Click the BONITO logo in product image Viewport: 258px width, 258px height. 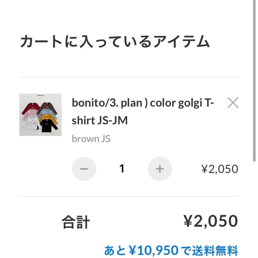(x=40, y=95)
